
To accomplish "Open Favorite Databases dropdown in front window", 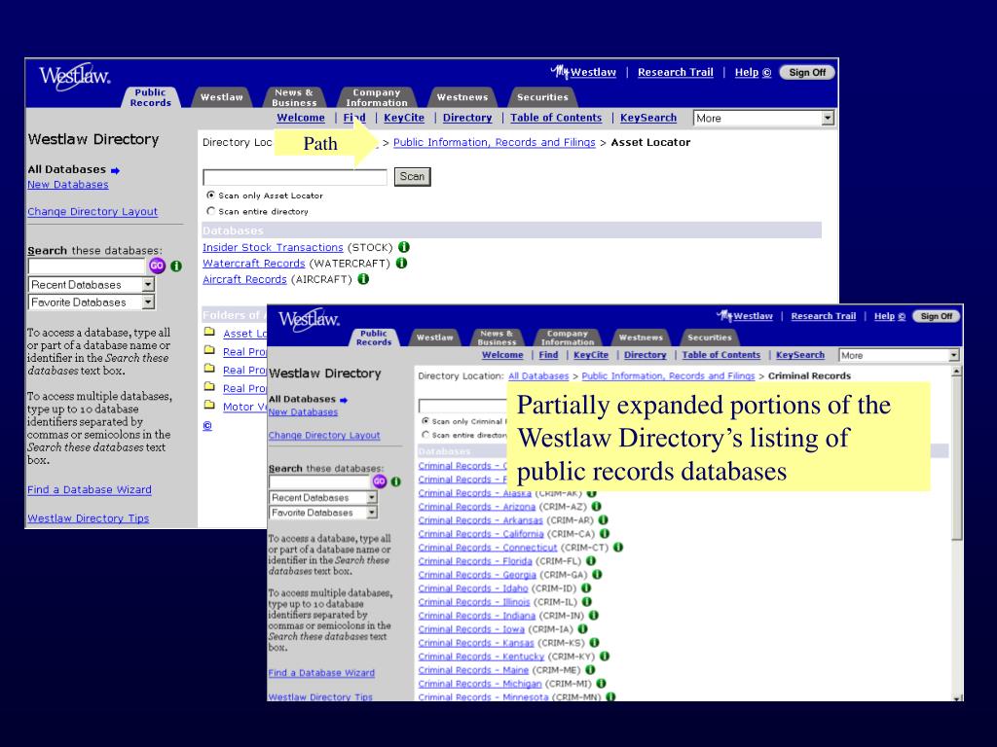I will 372,513.
